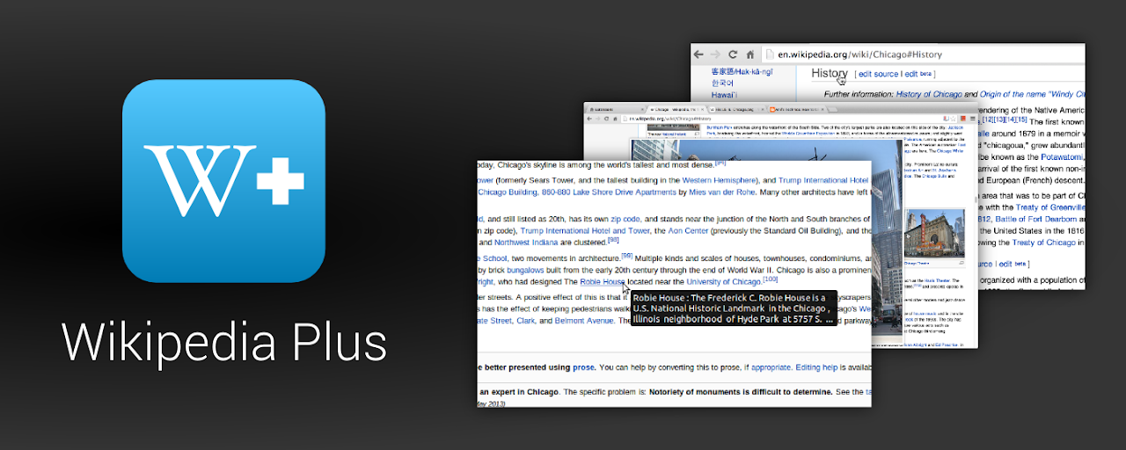
Task: Click citation reference [100]
Action: [770, 279]
